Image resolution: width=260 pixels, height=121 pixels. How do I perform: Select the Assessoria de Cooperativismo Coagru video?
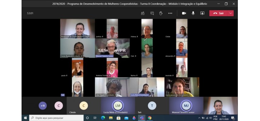(x=77, y=28)
